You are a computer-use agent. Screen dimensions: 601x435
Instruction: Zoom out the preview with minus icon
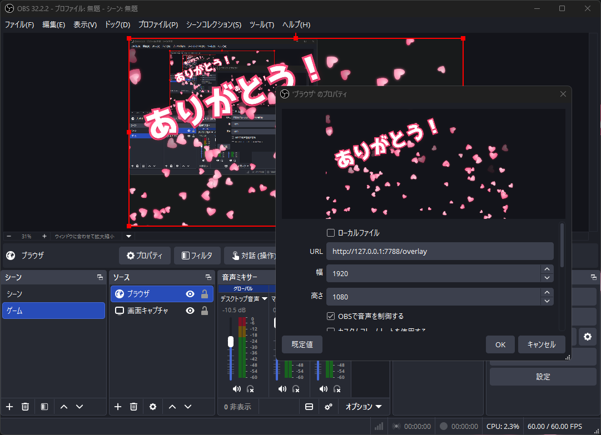tap(9, 236)
